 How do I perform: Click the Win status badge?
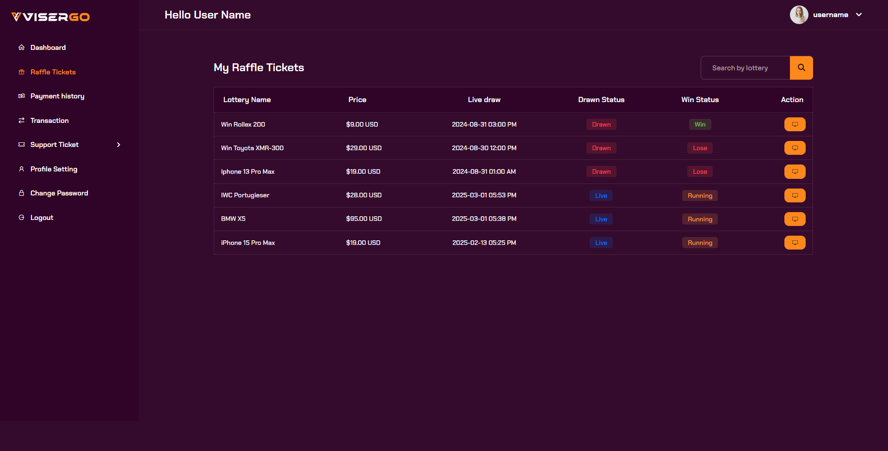tap(700, 124)
